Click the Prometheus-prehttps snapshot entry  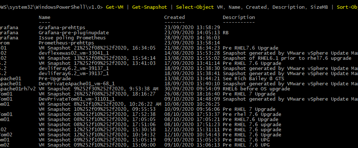[x=66, y=43]
